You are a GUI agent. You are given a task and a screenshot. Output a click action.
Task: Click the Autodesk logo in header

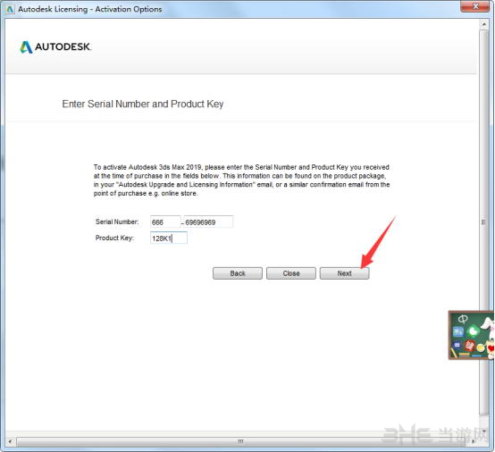click(55, 47)
